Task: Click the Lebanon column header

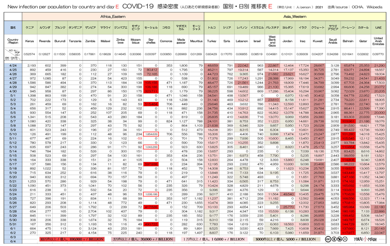Action: pyautogui.click(x=242, y=41)
